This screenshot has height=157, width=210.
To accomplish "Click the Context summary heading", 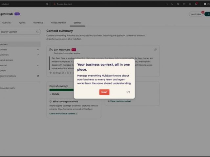I will coord(60,31).
